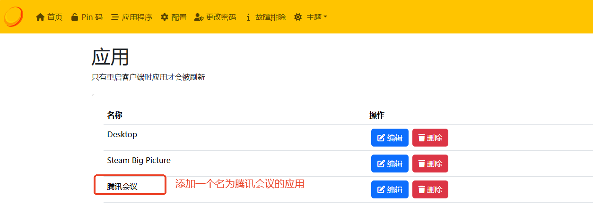Open 配置 via the gear icon
The width and height of the screenshot is (593, 213).
[x=165, y=17]
